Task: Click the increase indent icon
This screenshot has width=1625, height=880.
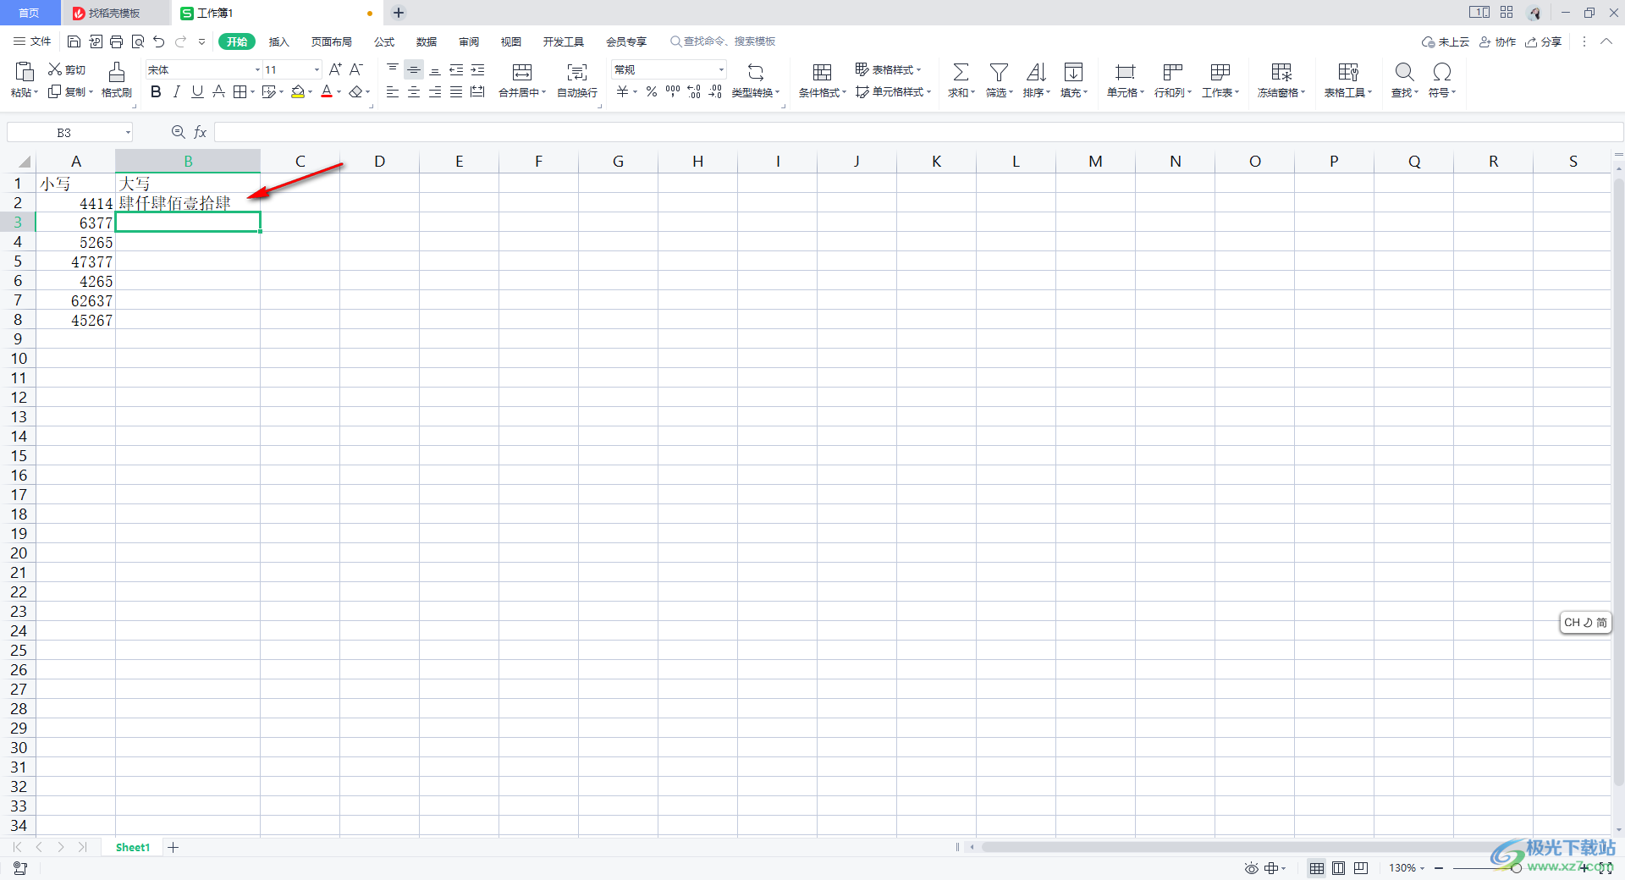Action: point(477,69)
